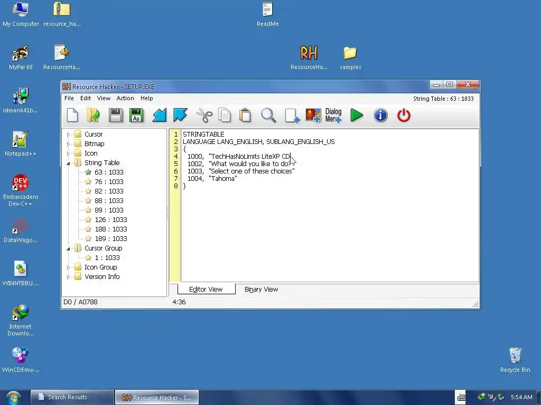The width and height of the screenshot is (541, 405).
Task: Open the Edit menu
Action: [86, 98]
